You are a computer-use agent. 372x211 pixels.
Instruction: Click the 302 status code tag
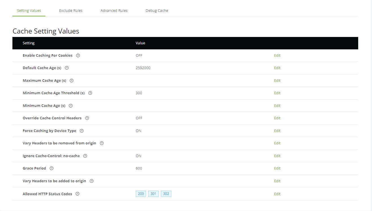[x=166, y=194]
